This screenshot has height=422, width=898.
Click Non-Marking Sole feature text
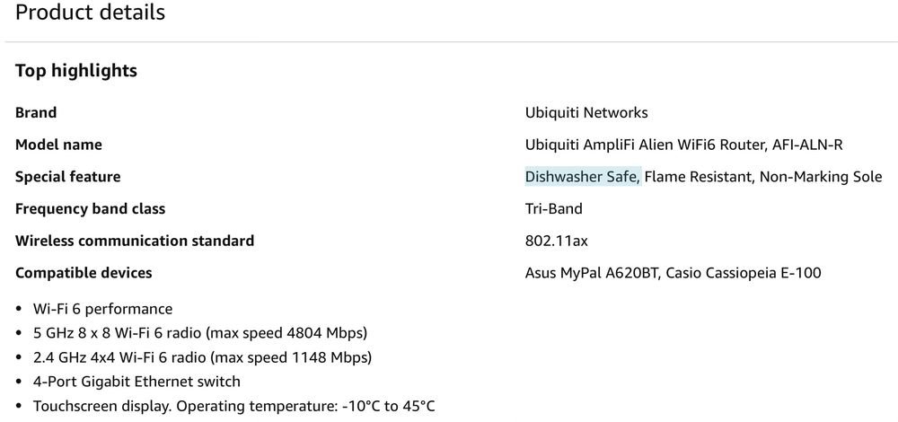(x=820, y=177)
